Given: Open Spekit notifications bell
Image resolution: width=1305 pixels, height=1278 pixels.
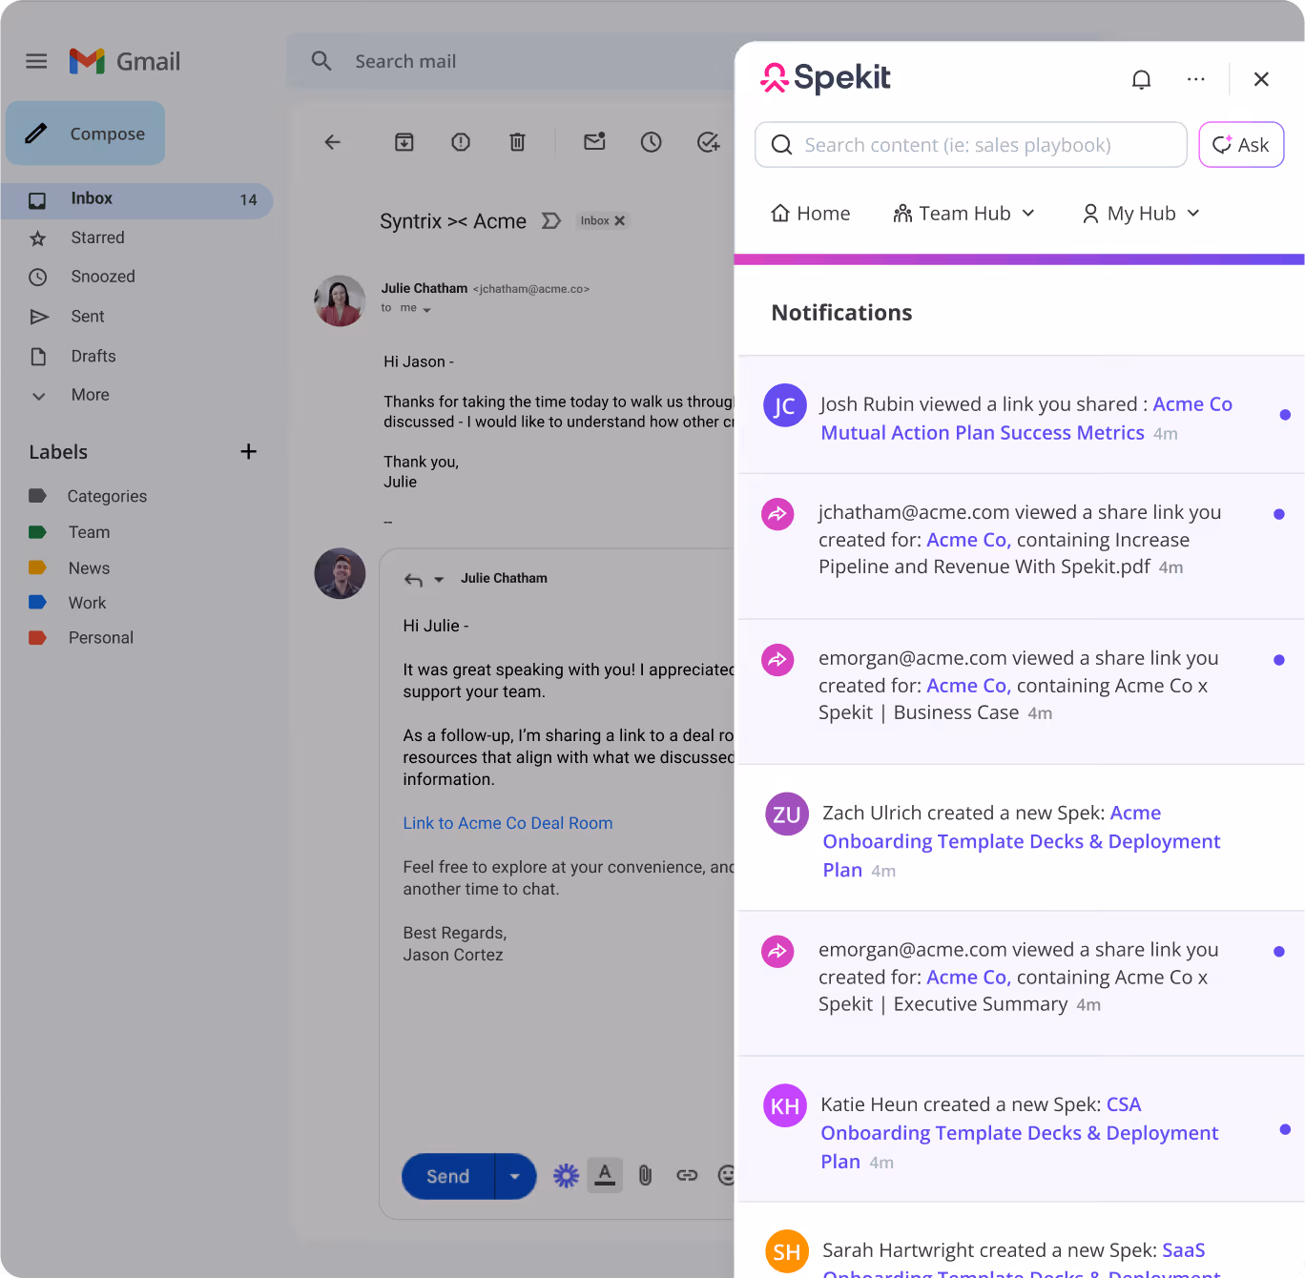Looking at the screenshot, I should 1141,79.
